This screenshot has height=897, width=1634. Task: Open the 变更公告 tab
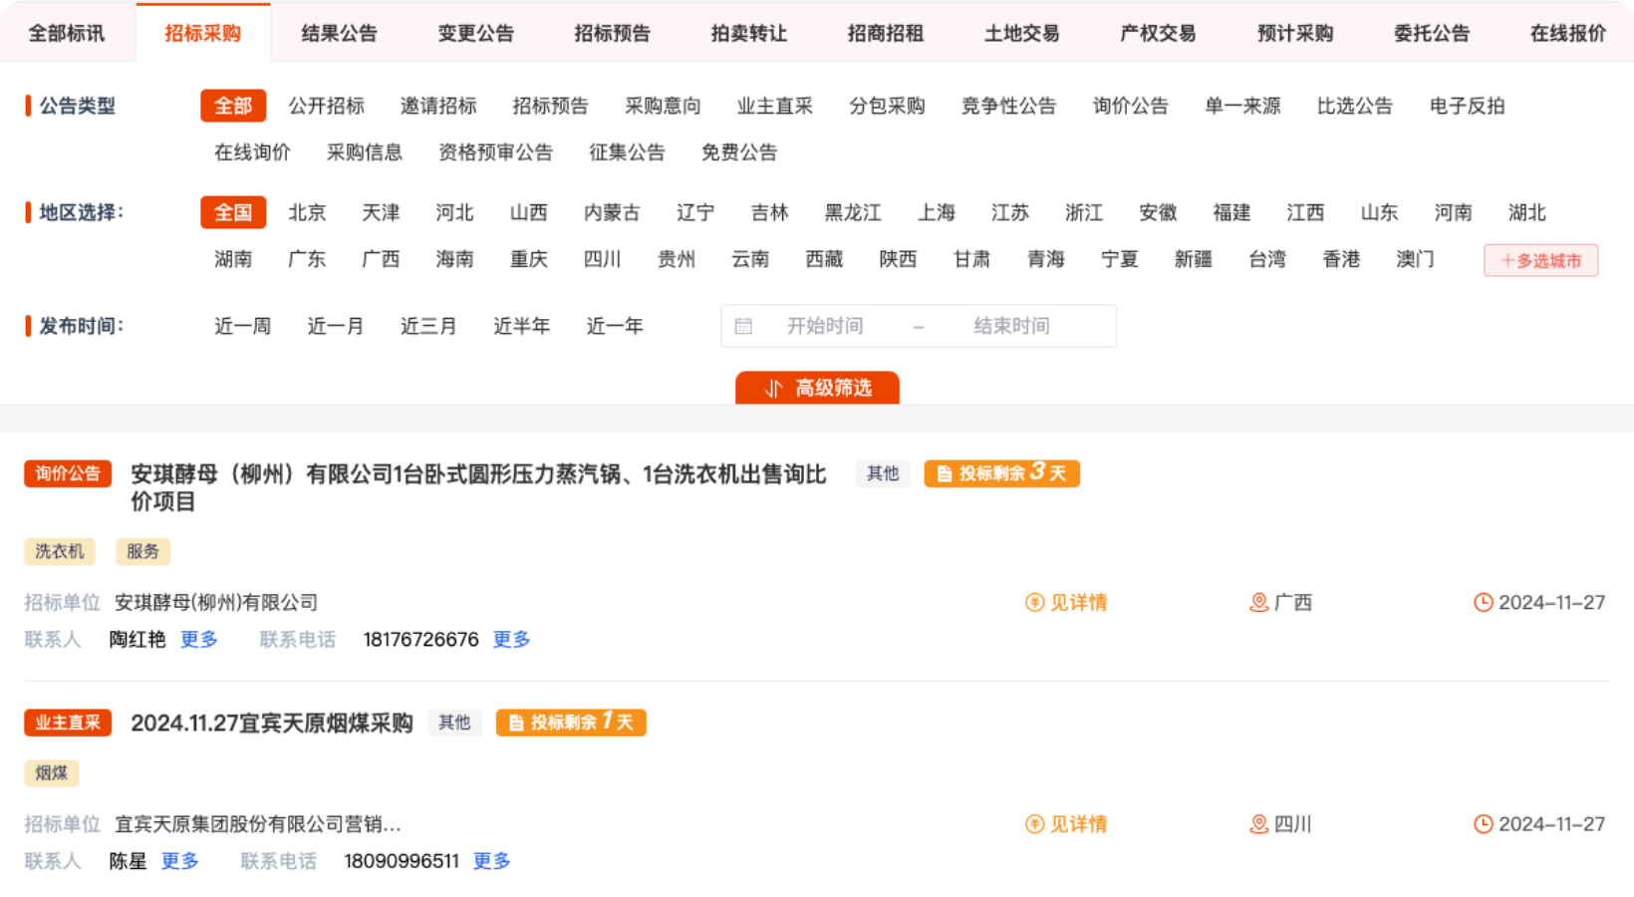click(x=475, y=33)
